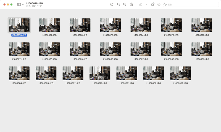Screen dimensions: 221x132
Task: Click the window title L1000078.JPG
Action: click(x=35, y=3)
